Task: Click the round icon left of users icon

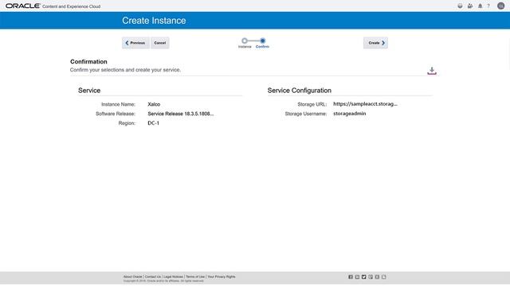Action: (x=460, y=6)
